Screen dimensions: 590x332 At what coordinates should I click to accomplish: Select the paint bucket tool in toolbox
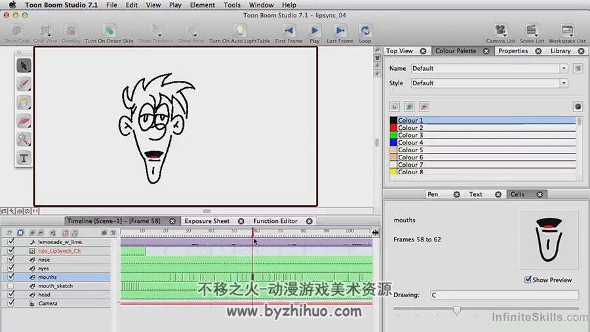[x=24, y=102]
